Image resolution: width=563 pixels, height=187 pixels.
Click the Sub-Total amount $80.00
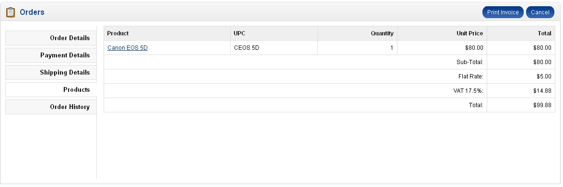pyautogui.click(x=542, y=62)
